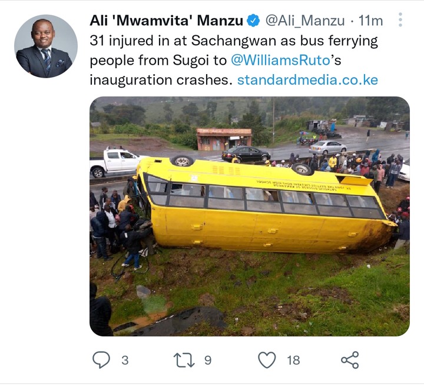Open the 11m tweet timestamp
Viewport: 424px width, 387px height.
coord(371,21)
